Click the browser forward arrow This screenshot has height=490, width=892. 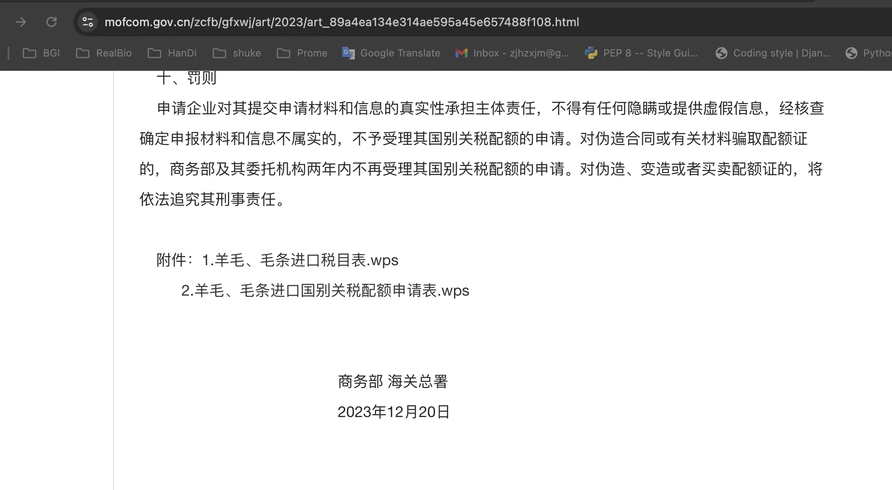pos(21,22)
